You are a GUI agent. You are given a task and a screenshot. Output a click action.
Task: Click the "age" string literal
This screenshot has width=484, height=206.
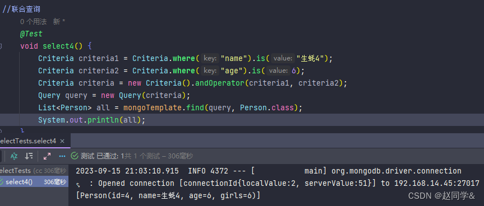click(232, 71)
